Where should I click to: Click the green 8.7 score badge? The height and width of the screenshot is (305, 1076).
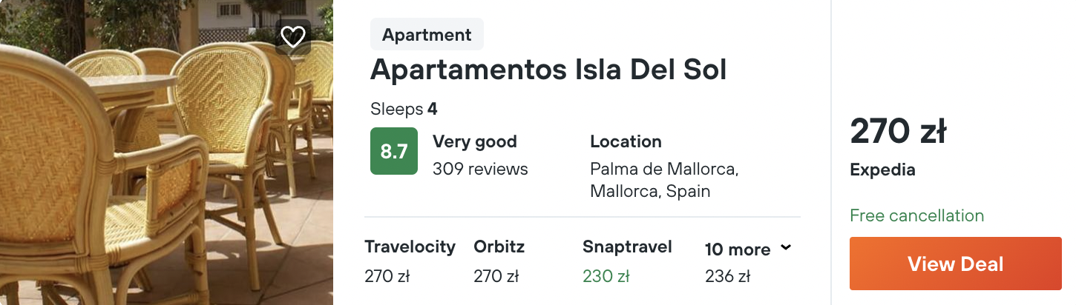click(x=394, y=151)
